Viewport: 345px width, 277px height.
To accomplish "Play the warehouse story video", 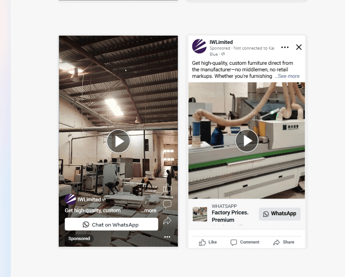I will point(118,141).
